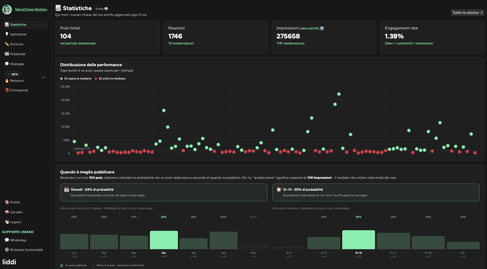The image size is (487, 269).
Task: Click the BETA badge
Action: point(13,74)
